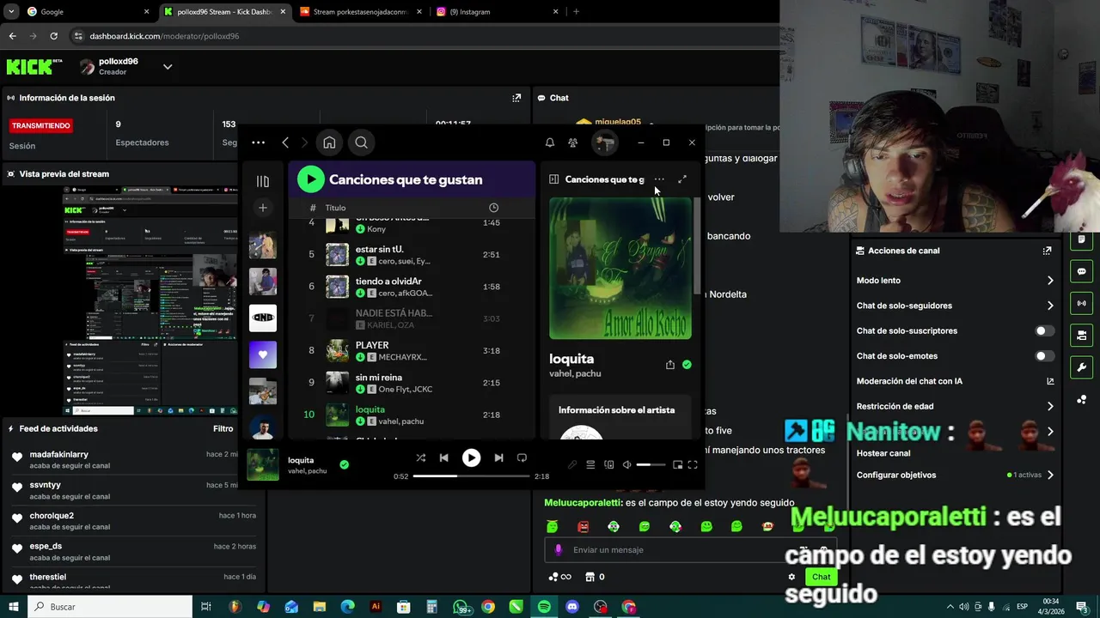Go back in Spotify navigation
The width and height of the screenshot is (1100, 618).
tap(285, 142)
